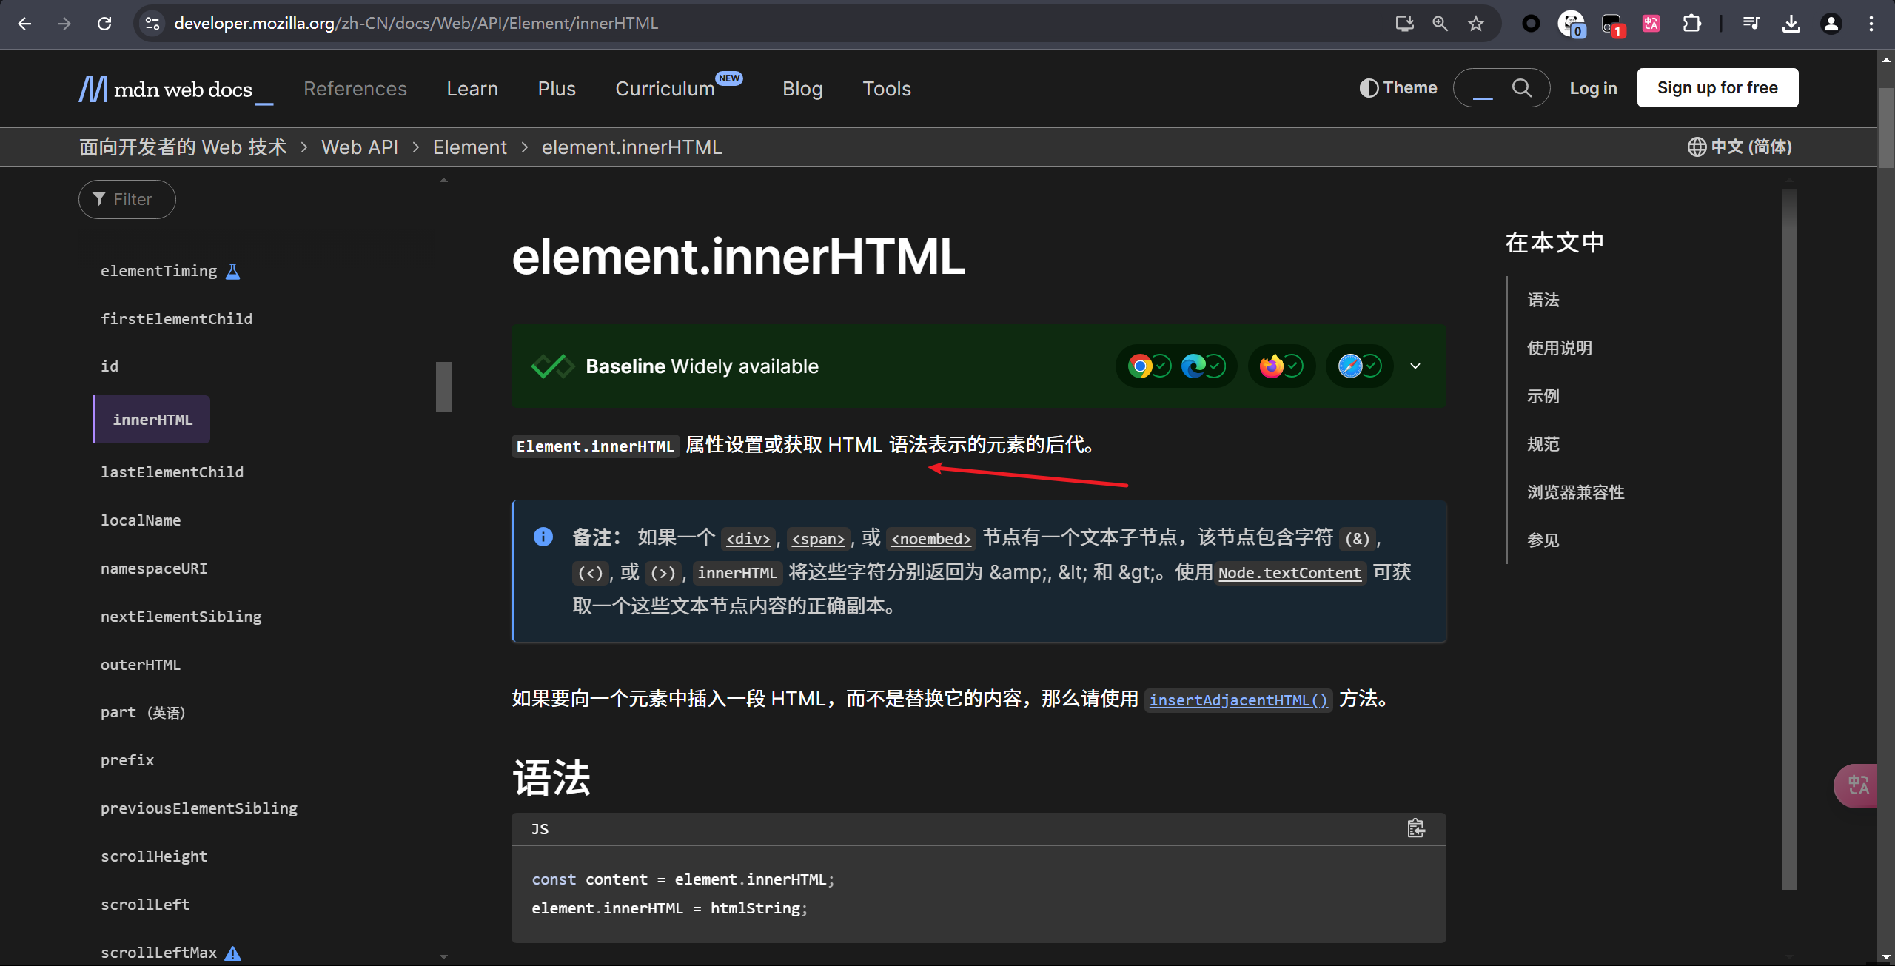Reload the page with the refresh icon
The height and width of the screenshot is (966, 1895).
click(104, 24)
